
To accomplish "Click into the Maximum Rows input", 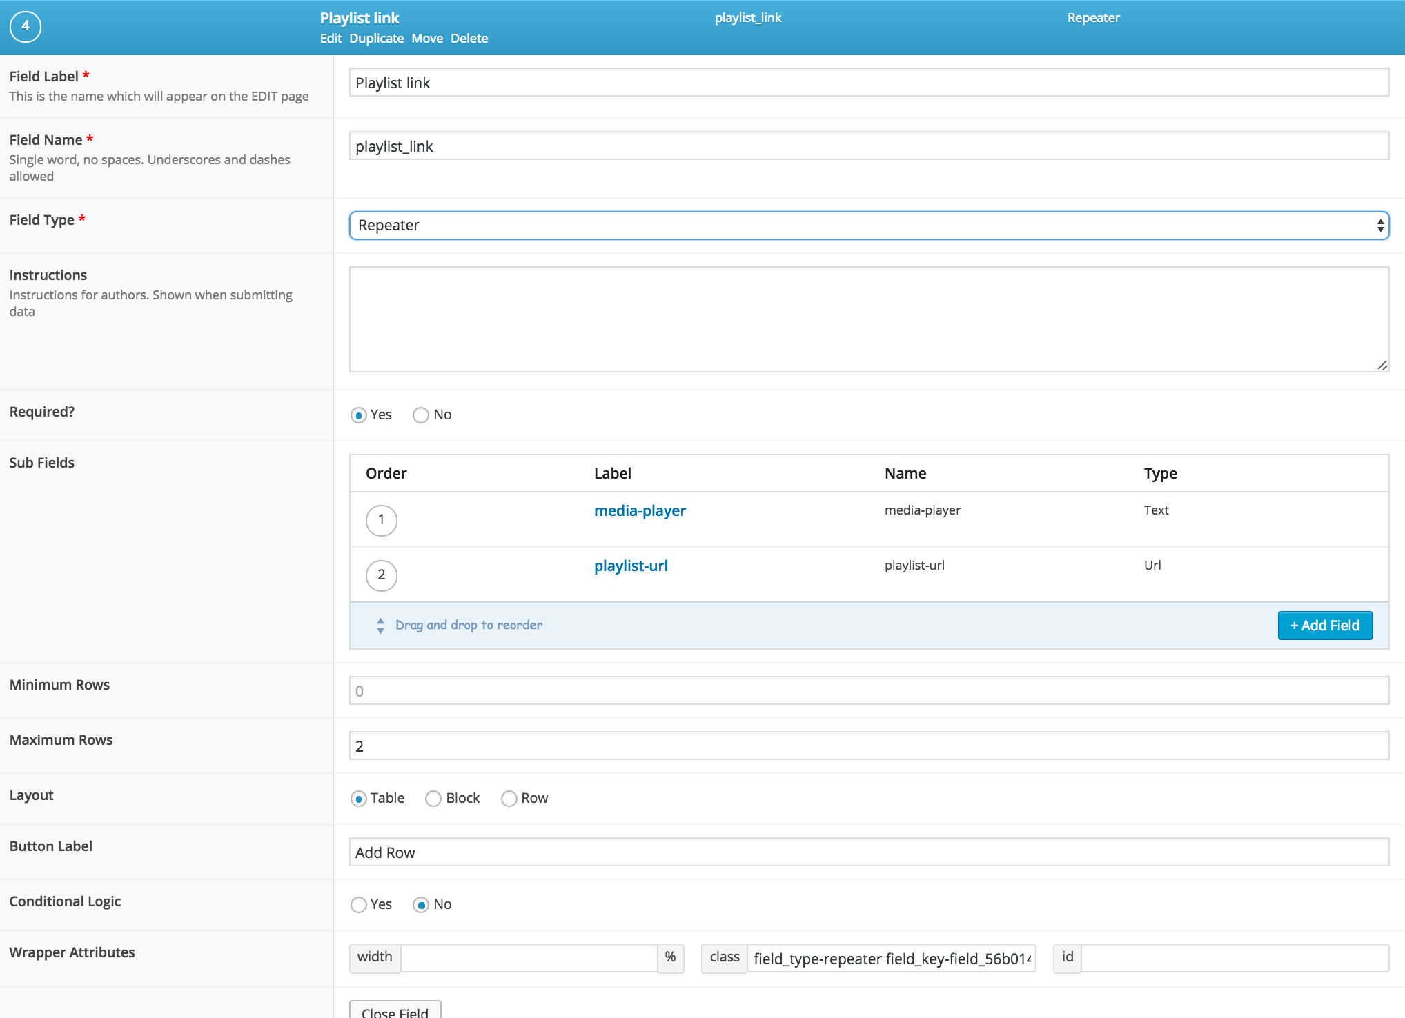I will [x=868, y=746].
